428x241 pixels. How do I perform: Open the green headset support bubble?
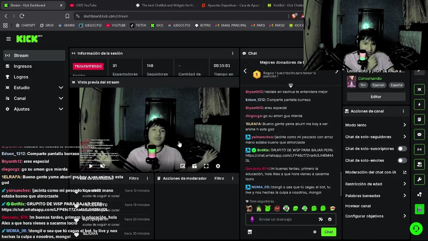point(416,229)
